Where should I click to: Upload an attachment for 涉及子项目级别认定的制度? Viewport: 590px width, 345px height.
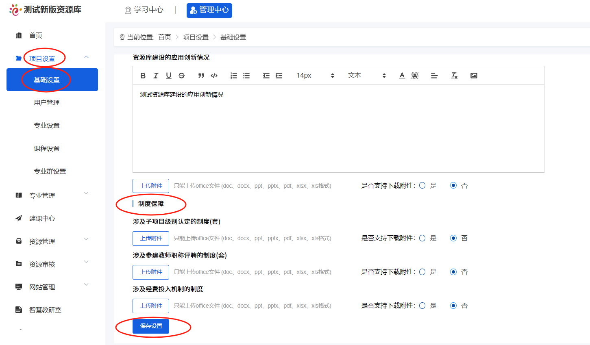(x=150, y=238)
